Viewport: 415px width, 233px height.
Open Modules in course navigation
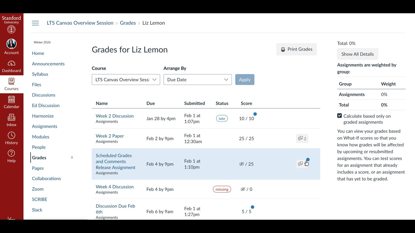(x=41, y=137)
